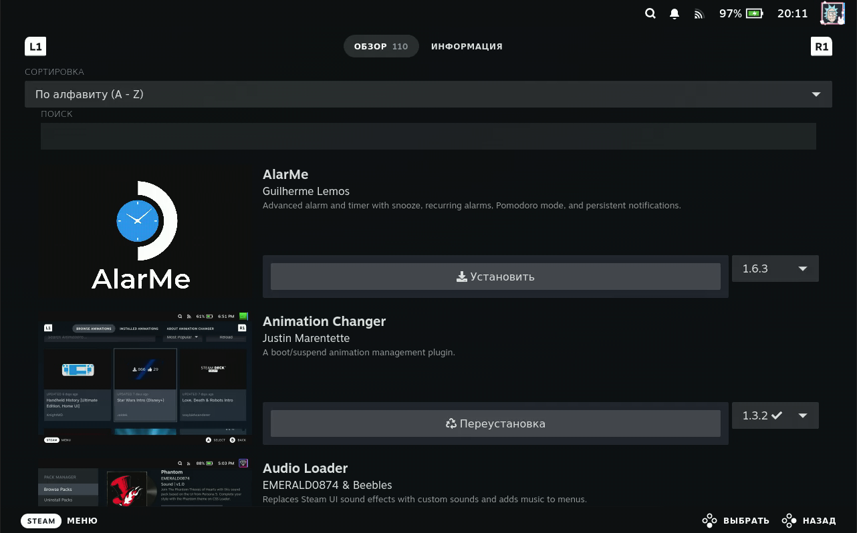Click the Сортировка label
The width and height of the screenshot is (857, 533).
[x=55, y=71]
